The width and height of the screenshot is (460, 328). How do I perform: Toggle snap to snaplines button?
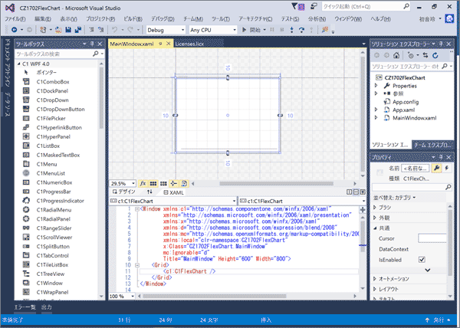(174, 183)
